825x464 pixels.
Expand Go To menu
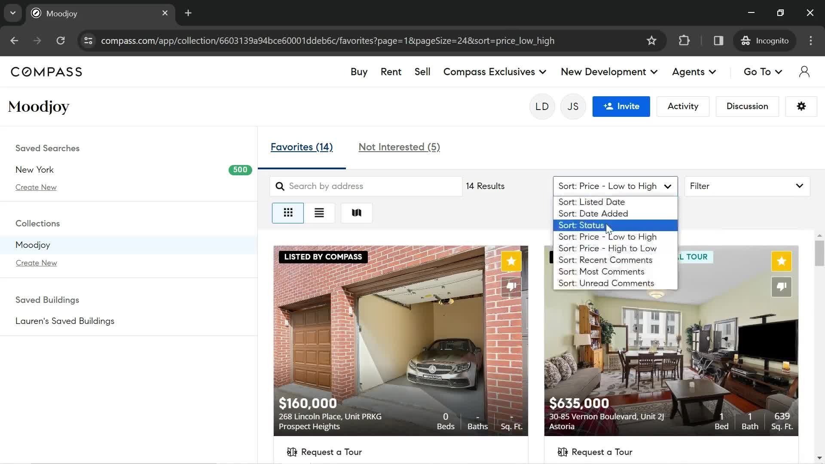pos(763,72)
